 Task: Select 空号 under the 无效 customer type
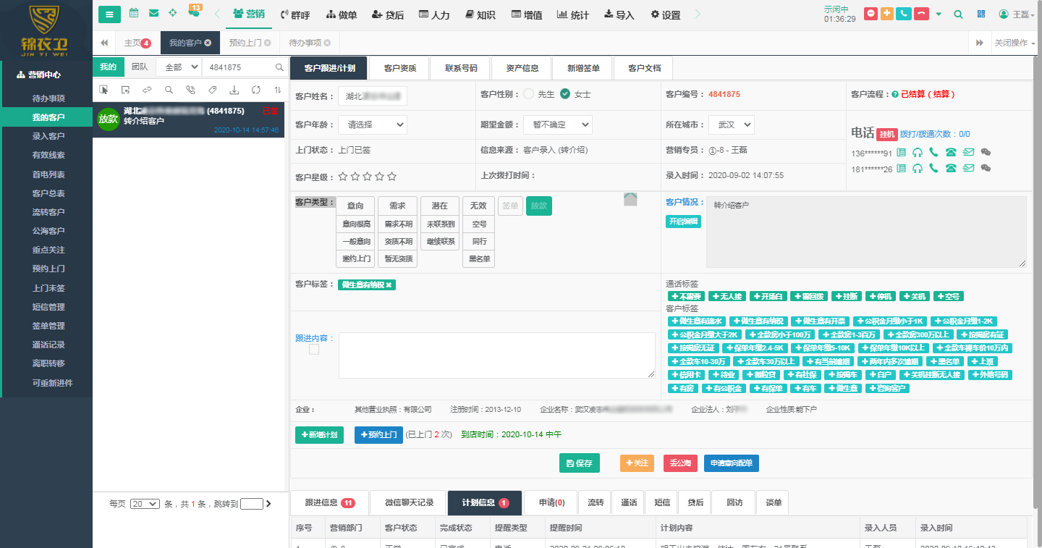(x=479, y=224)
